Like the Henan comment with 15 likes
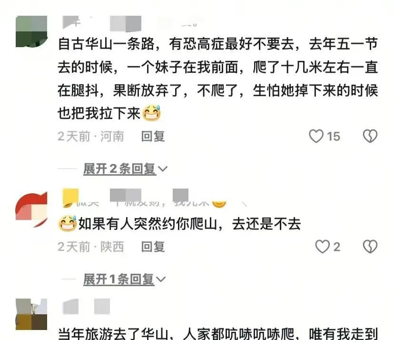This screenshot has height=340, width=394. (x=316, y=136)
